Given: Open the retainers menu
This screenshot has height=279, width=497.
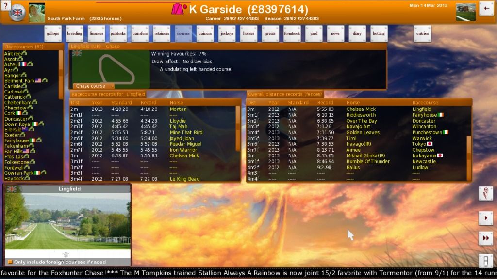Looking at the screenshot, I should click(162, 33).
